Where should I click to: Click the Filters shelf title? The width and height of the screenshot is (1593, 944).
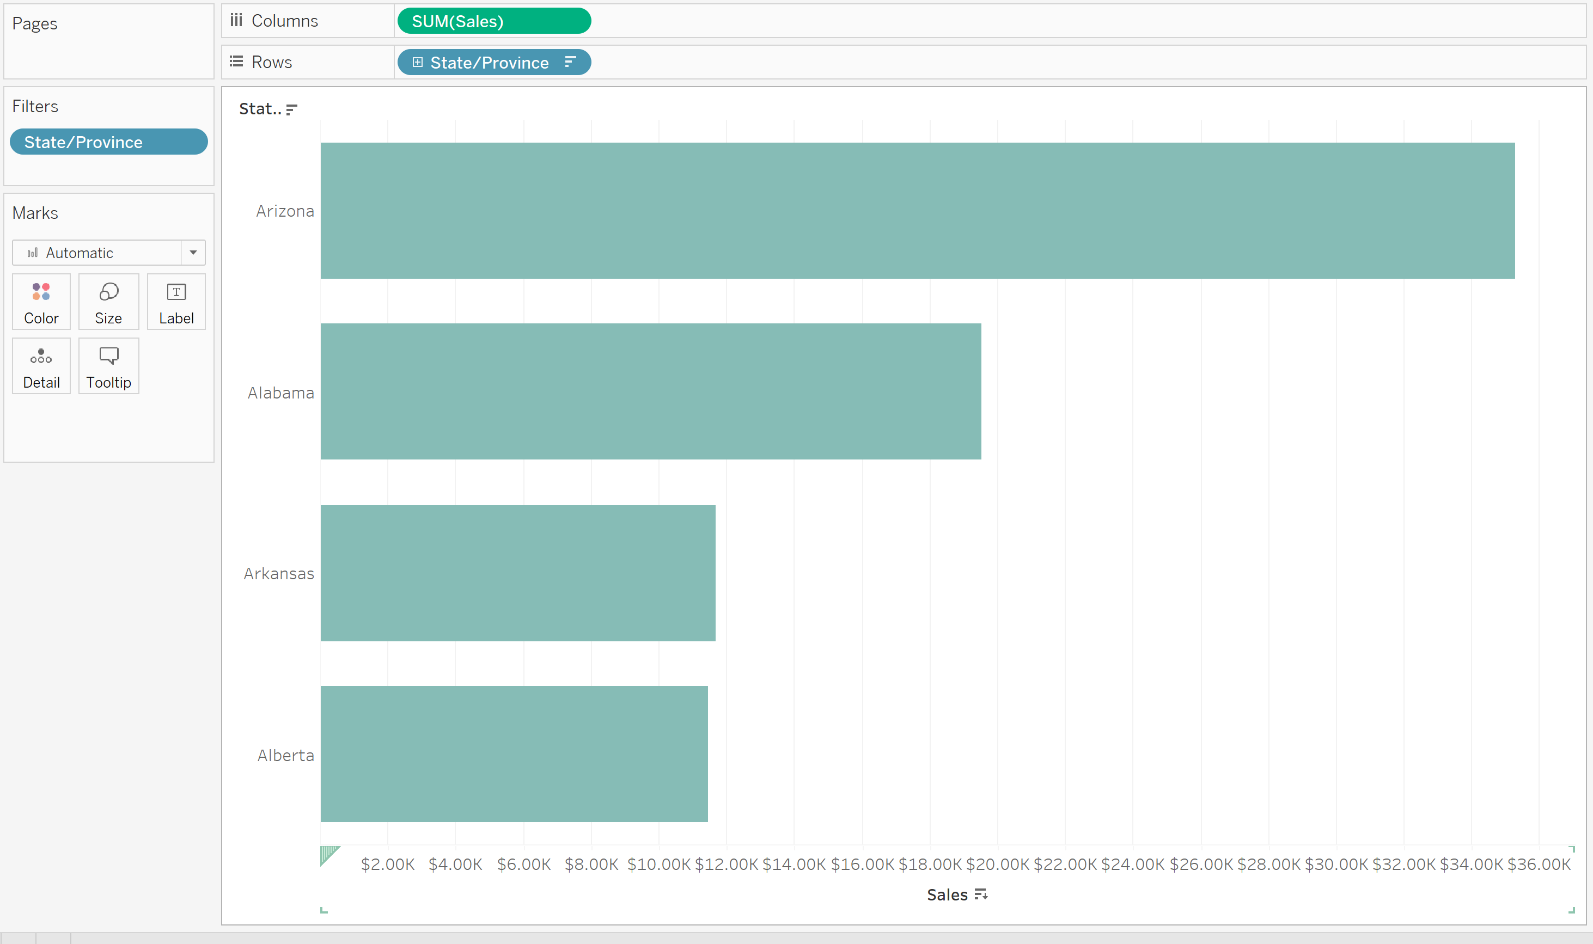tap(35, 106)
